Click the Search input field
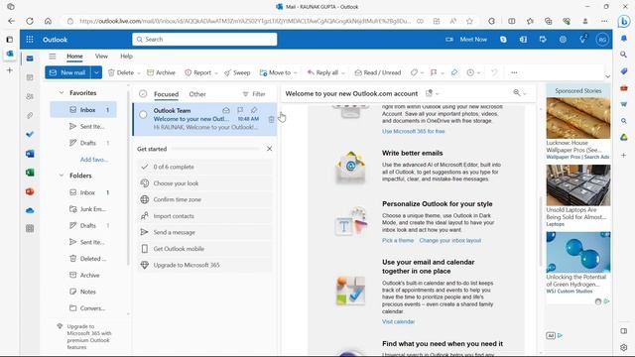 (x=204, y=40)
